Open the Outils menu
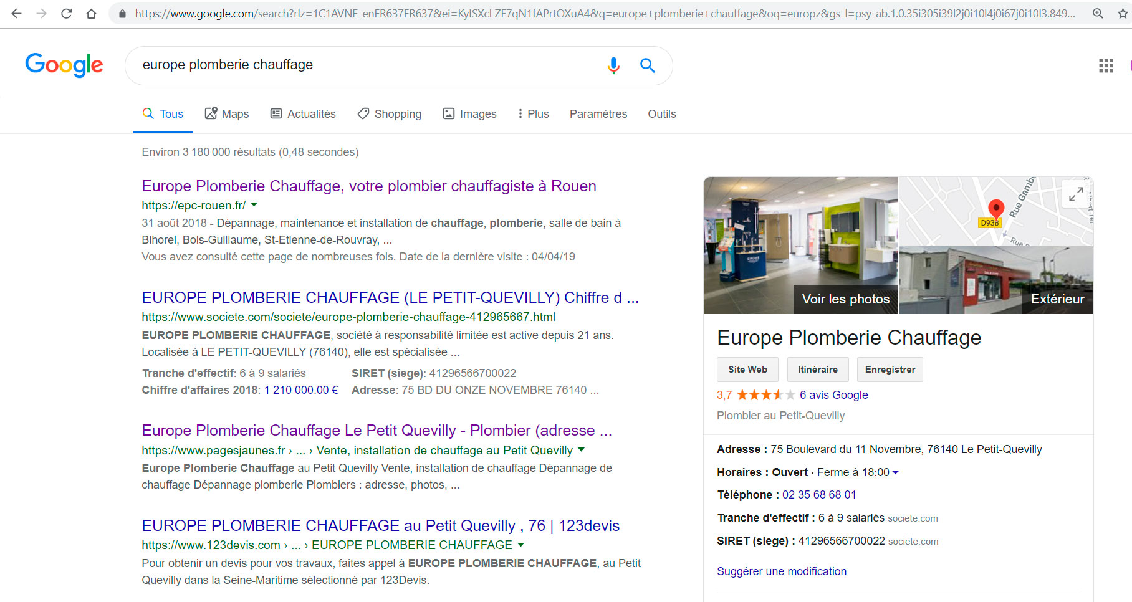This screenshot has height=602, width=1132. (662, 114)
